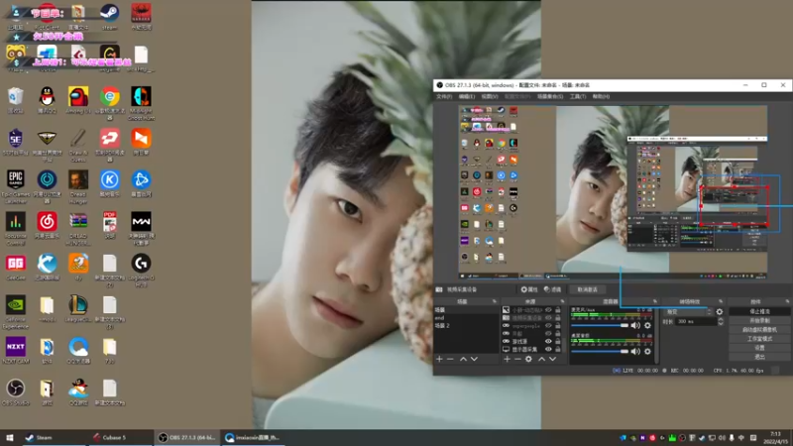Pop out the 混音器 dock panel
793x446 pixels.
(x=654, y=301)
